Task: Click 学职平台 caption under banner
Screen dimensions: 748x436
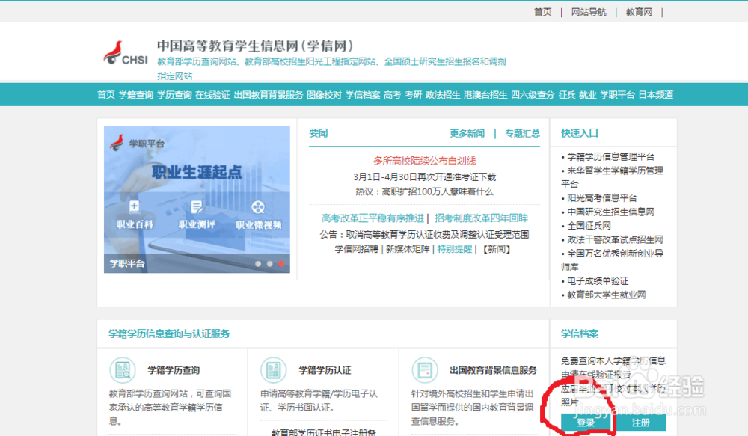Action: click(x=127, y=263)
